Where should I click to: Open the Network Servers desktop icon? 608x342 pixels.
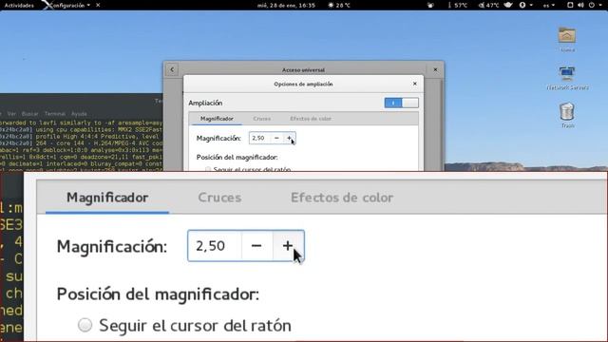tap(567, 73)
